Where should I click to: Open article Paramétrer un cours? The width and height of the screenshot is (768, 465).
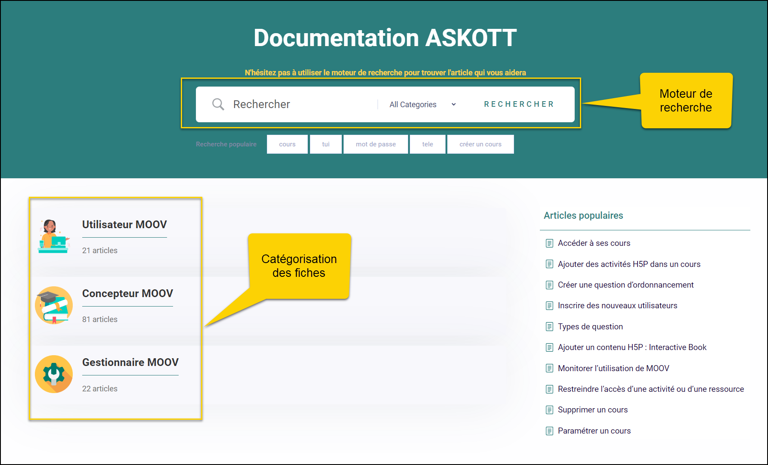(x=594, y=431)
